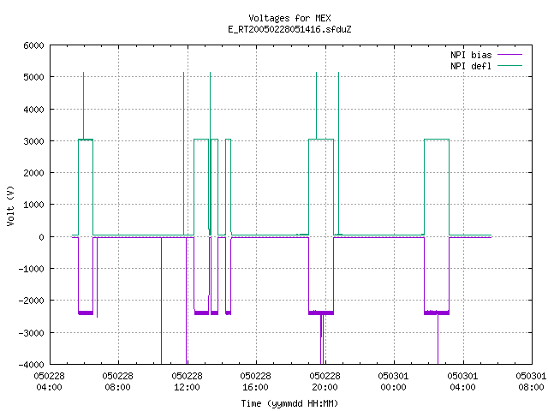Click the -1000 y-axis tick label

(31, 269)
